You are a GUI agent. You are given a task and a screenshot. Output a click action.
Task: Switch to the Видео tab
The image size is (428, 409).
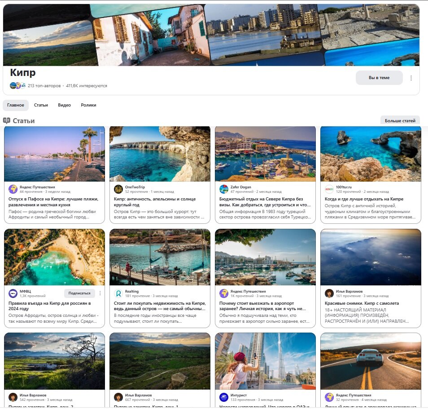pos(64,105)
